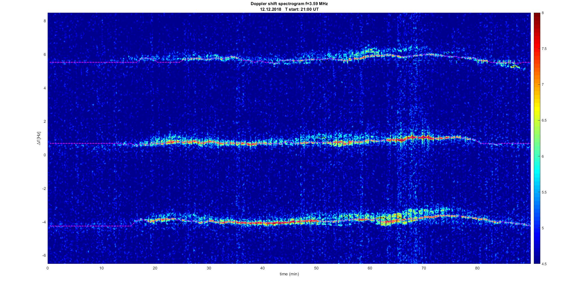Click time-axis tick label 10
The width and height of the screenshot is (564, 283).
coord(101,268)
